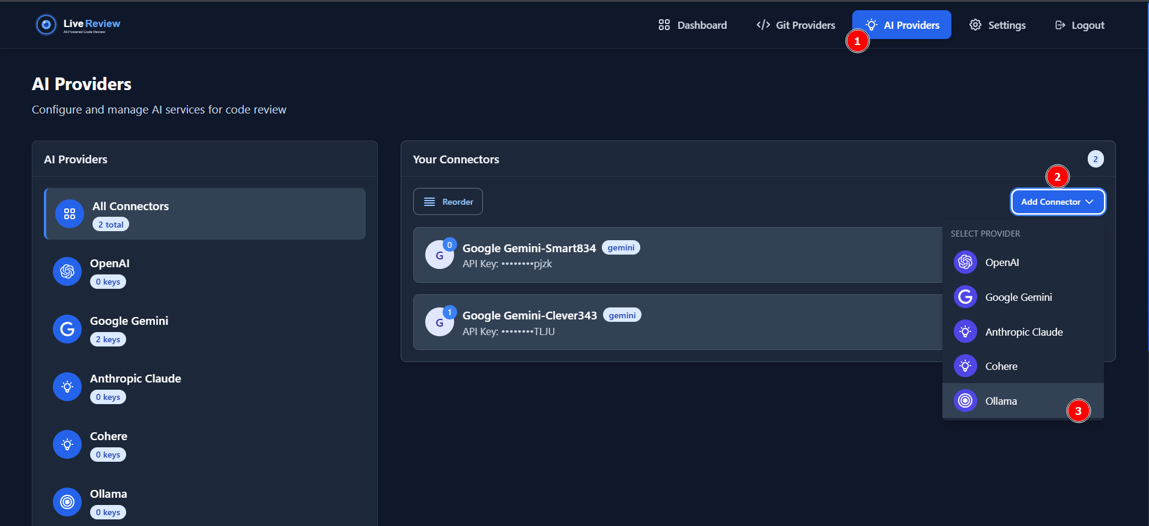Click the Cohere sidebar icon
Screen dimensions: 1149x526
click(67, 444)
